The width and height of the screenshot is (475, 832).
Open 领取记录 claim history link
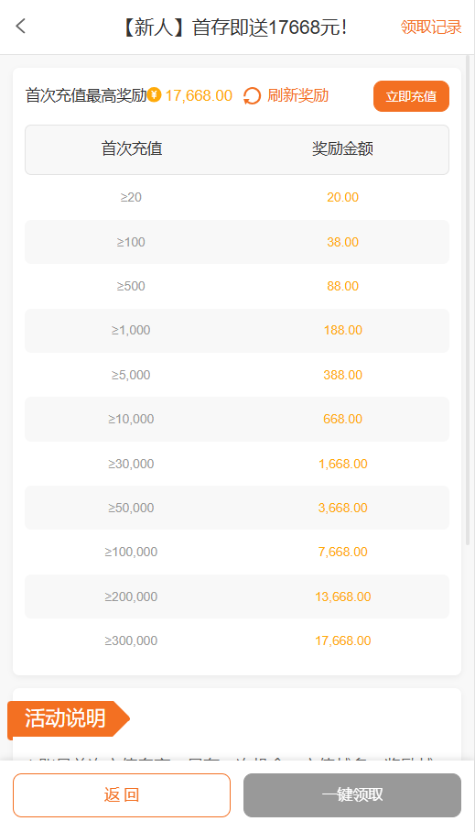(431, 27)
